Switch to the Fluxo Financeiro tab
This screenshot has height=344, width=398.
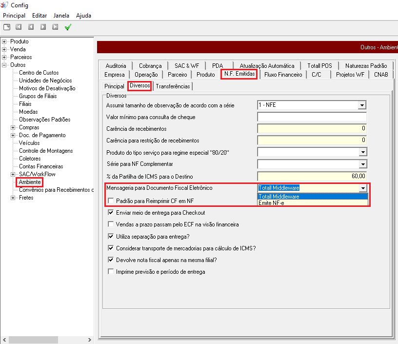click(x=283, y=75)
